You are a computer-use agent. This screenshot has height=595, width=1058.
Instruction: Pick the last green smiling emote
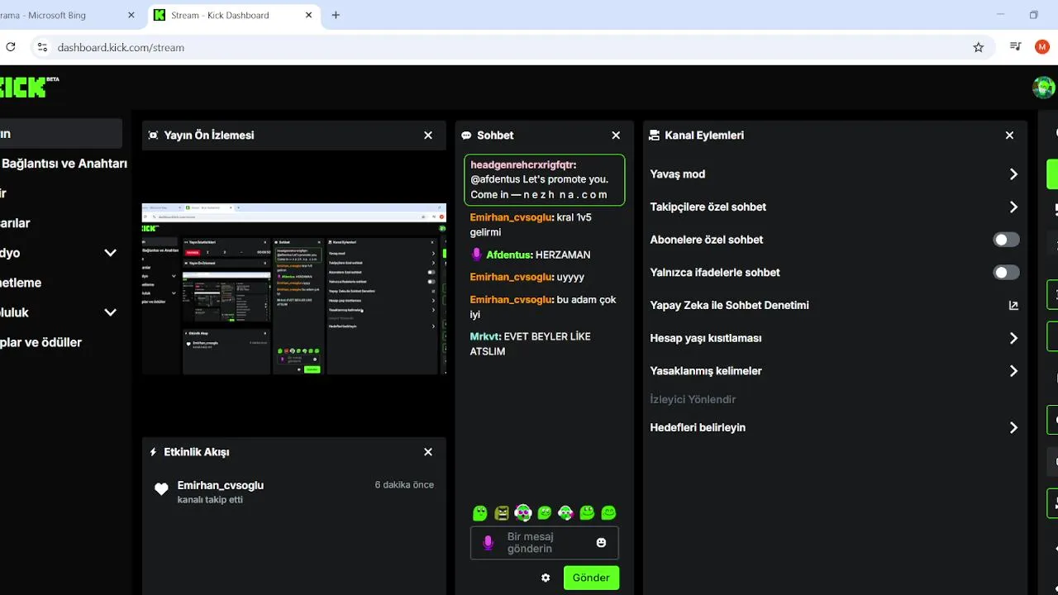point(608,513)
